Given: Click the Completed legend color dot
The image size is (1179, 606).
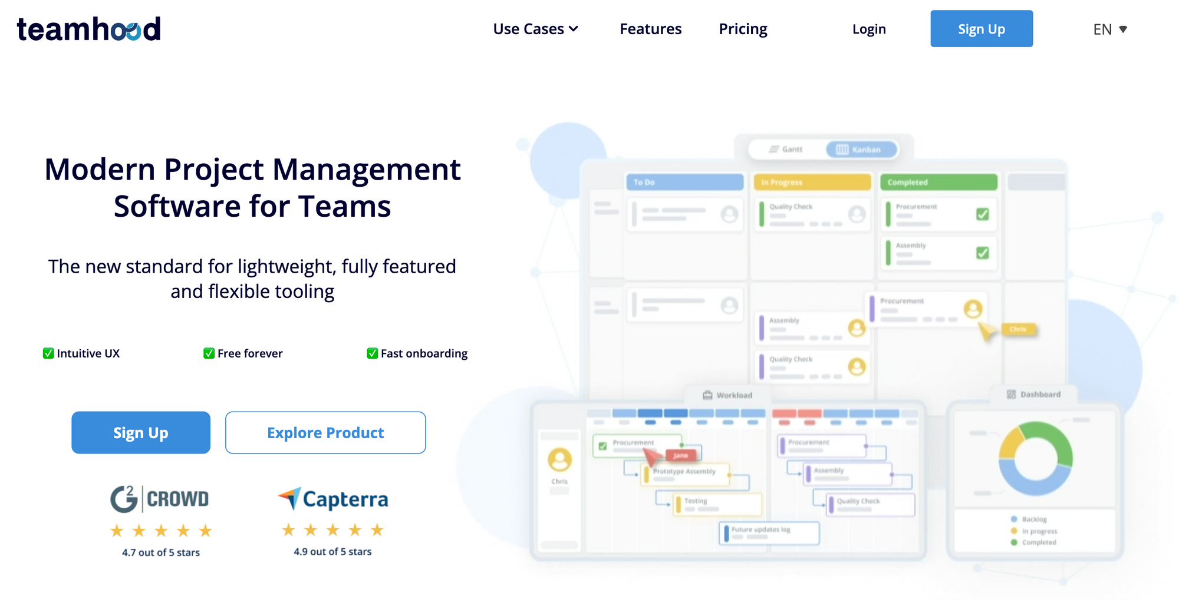Looking at the screenshot, I should 1014,542.
